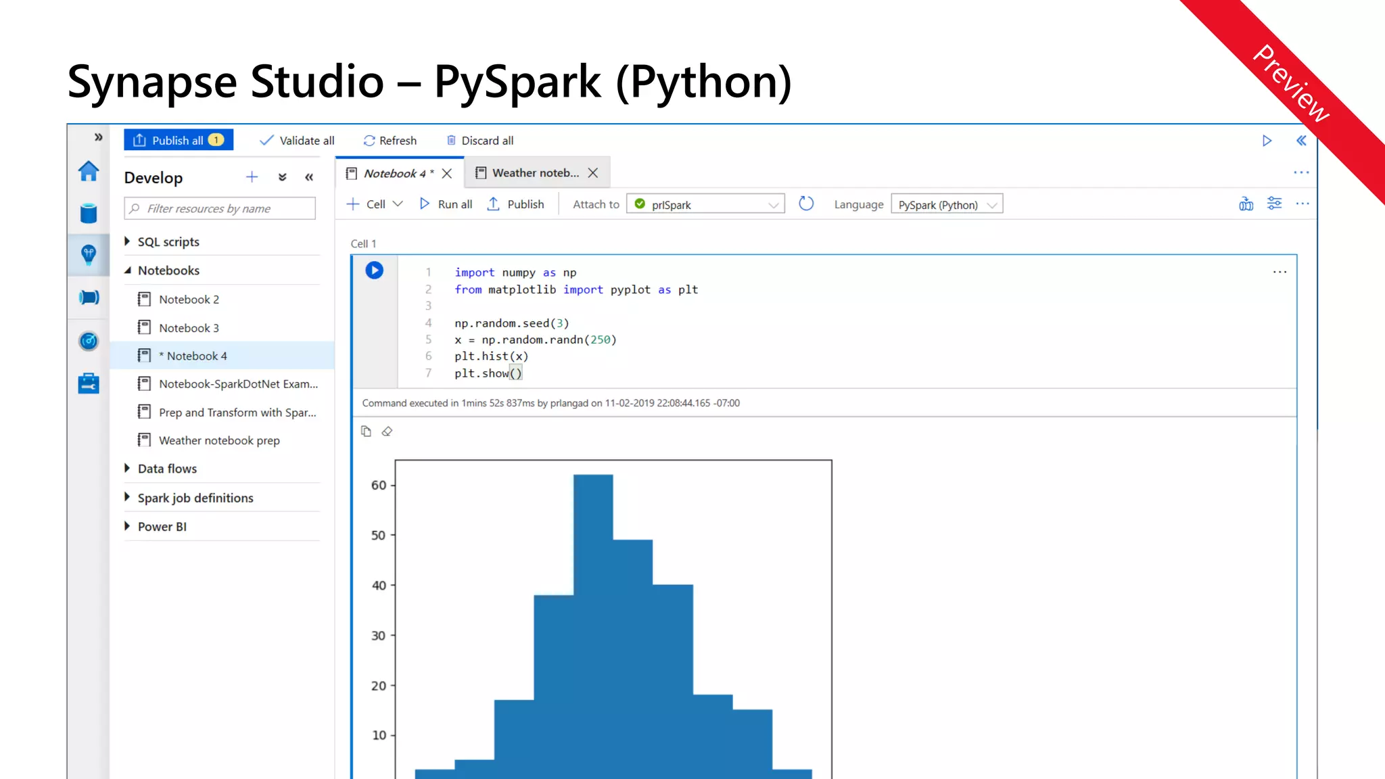
Task: Run Cell 1 with the blue play button
Action: point(374,270)
